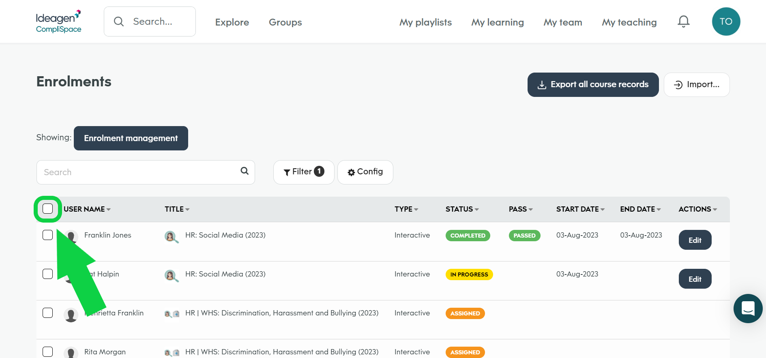Click the course icon for Halpin's HR: Social Media
This screenshot has width=766, height=358.
[x=172, y=275]
